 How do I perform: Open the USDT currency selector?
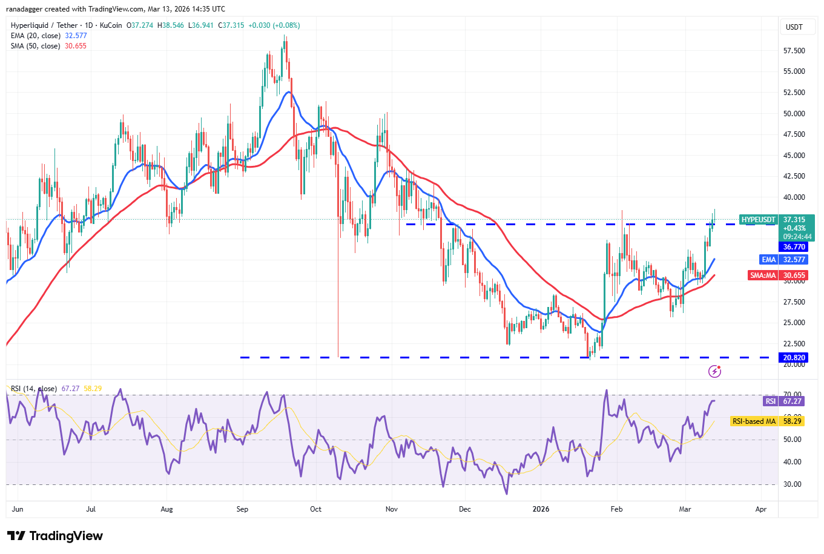tap(797, 27)
